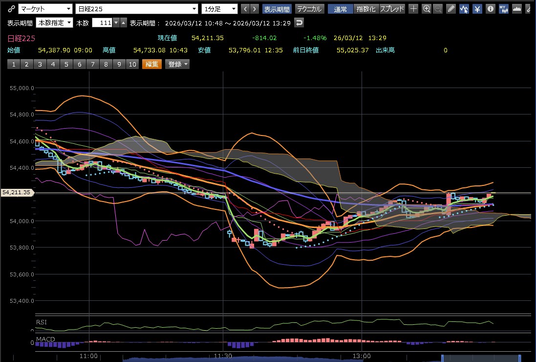Switch chart mode to 指数化
The height and width of the screenshot is (362, 536).
[366, 9]
